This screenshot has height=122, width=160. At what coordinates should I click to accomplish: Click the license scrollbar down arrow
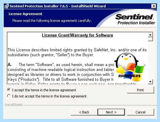pyautogui.click(x=150, y=82)
